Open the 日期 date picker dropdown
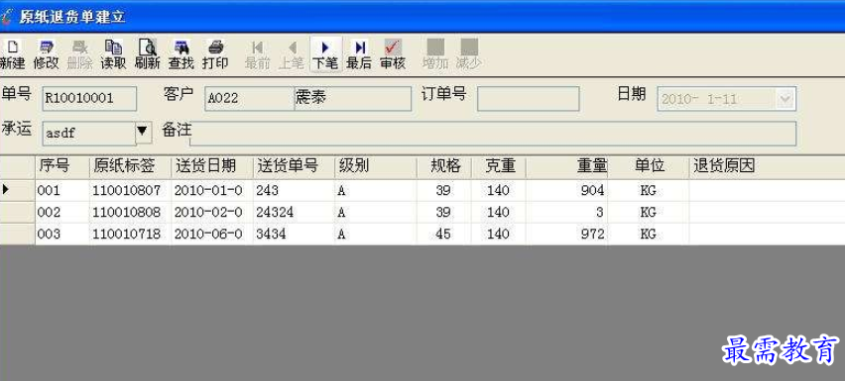 click(x=785, y=98)
